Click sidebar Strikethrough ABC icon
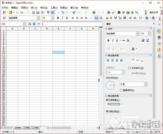 coord(124,40)
